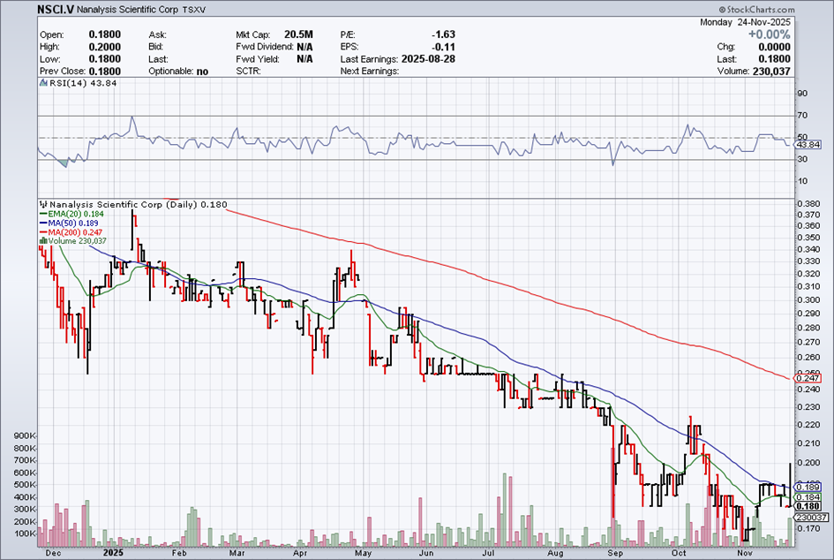Click the Prev Close label
The image size is (834, 560).
(62, 72)
